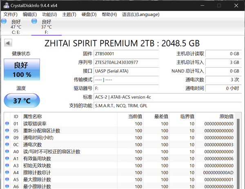Screen dimensions: 245x189
Task: Open the 语言(L)(Language) menu
Action: 140,14
